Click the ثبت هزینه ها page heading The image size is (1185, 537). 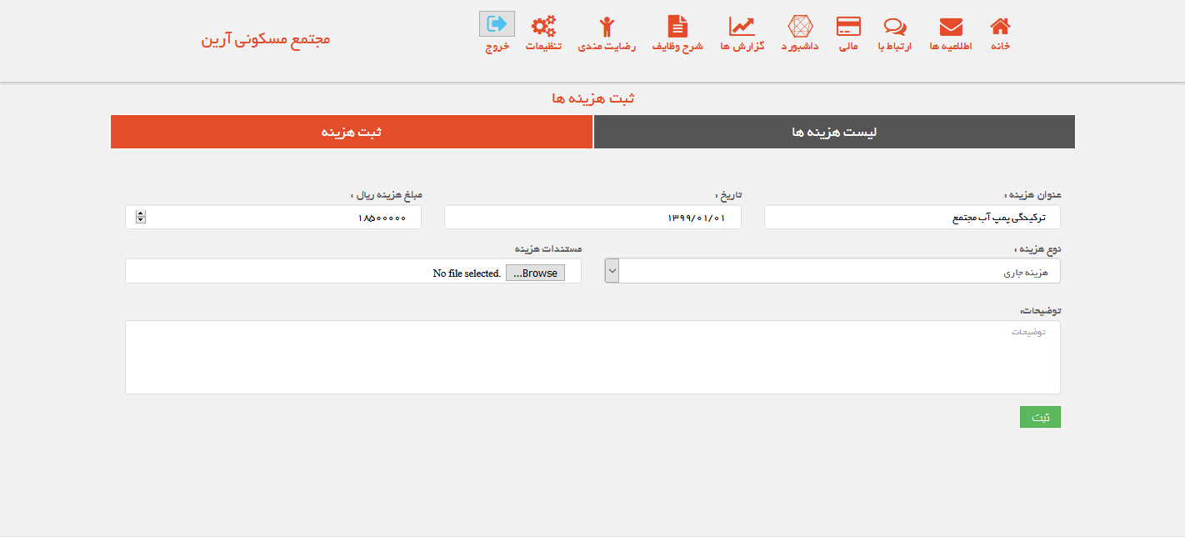pyautogui.click(x=592, y=98)
